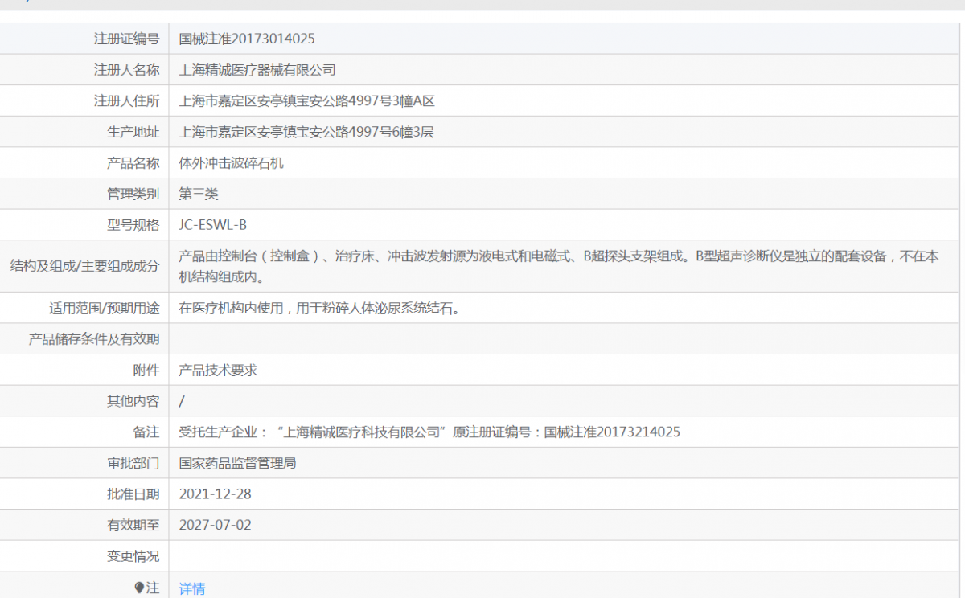The height and width of the screenshot is (598, 965).
Task: Select product name 体外冲击波碎石机
Action: click(x=231, y=163)
